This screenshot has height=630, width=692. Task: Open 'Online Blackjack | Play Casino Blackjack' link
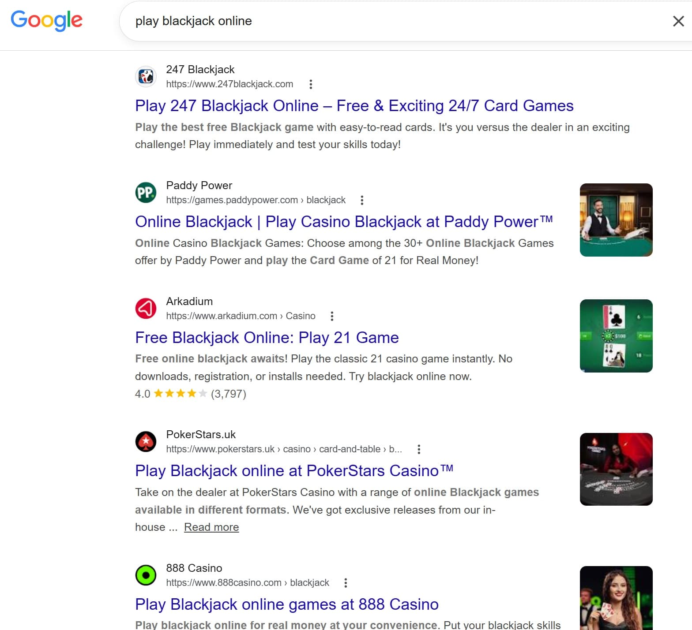point(344,222)
